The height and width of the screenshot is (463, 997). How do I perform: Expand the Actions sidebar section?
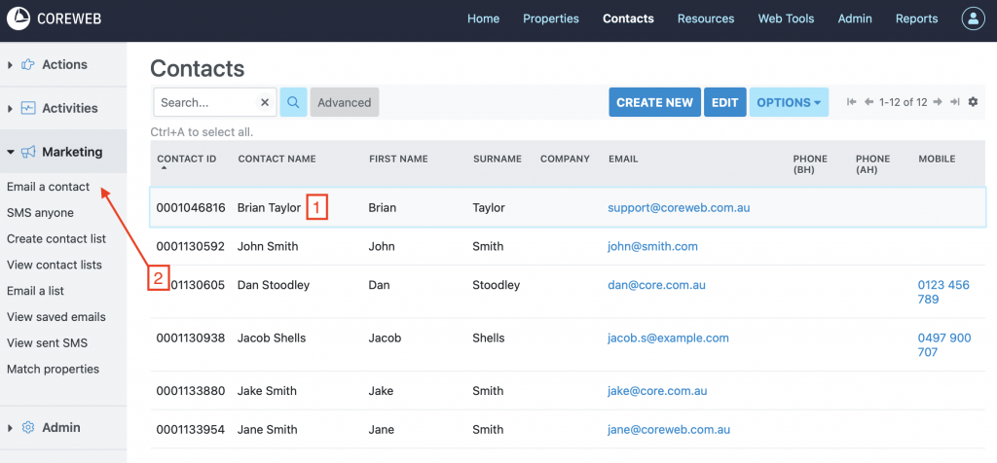64,64
